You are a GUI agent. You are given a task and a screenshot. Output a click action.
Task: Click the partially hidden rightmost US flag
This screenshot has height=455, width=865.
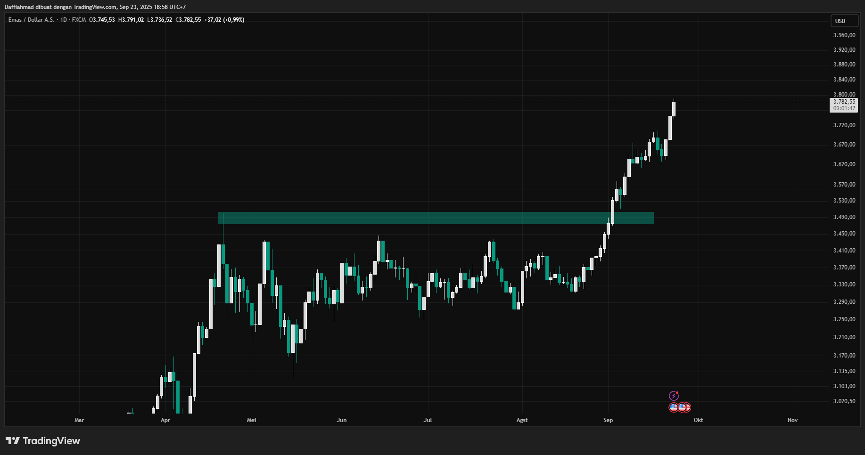pos(688,407)
